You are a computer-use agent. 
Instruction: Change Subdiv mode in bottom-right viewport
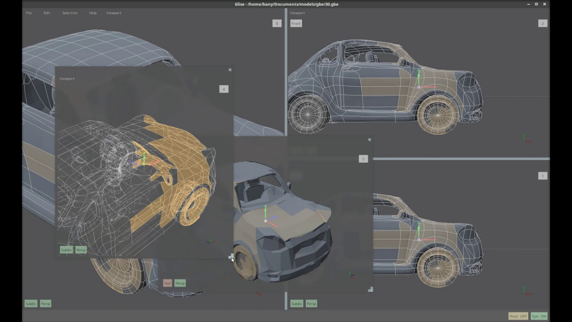297,304
